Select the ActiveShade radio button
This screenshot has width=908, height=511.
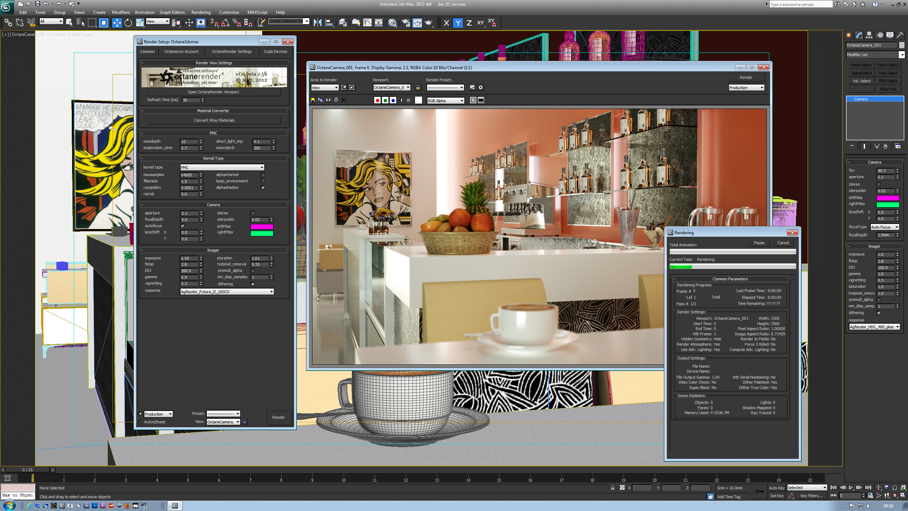140,422
